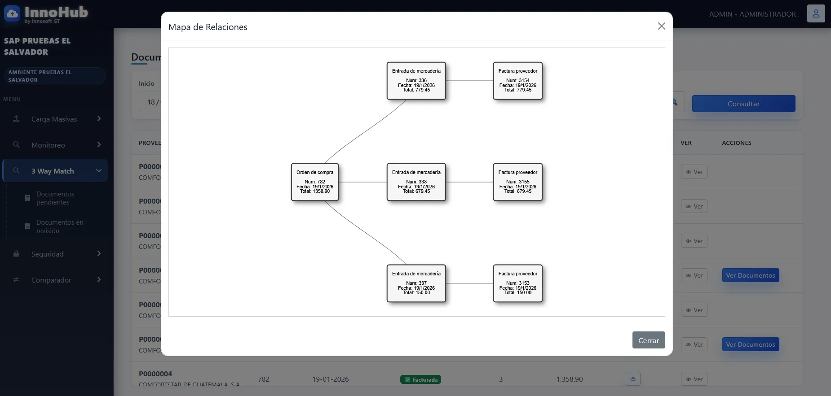Expand the Carga Masivas menu chevron
This screenshot has width=831, height=396.
99,118
